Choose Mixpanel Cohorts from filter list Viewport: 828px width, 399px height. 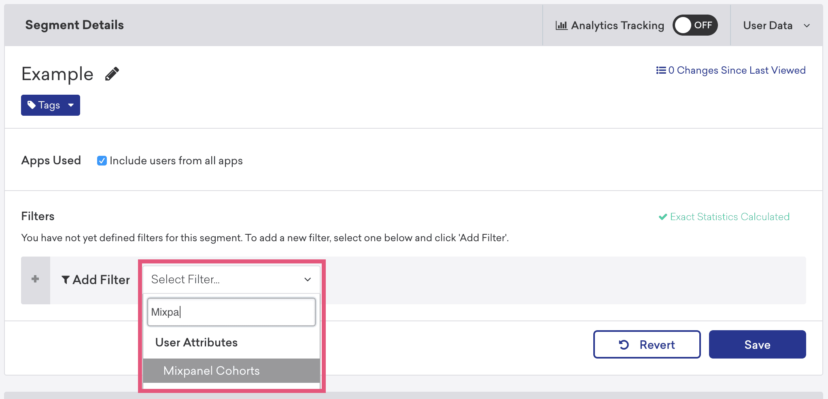[212, 371]
